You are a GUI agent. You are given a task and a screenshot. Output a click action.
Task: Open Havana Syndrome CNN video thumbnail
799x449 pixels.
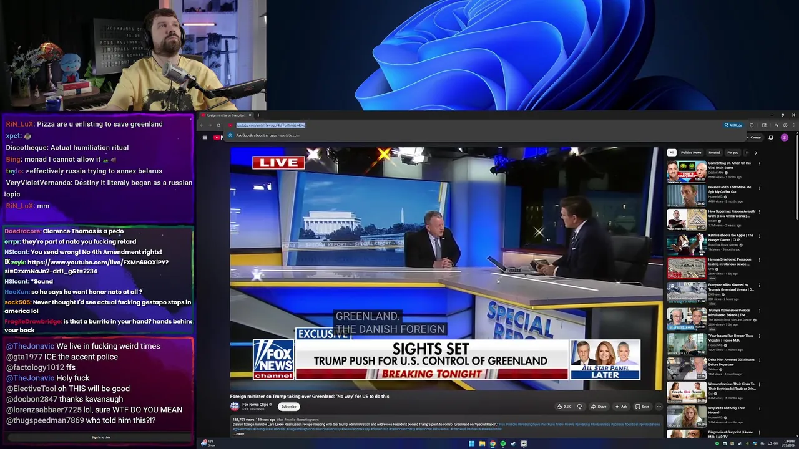687,268
